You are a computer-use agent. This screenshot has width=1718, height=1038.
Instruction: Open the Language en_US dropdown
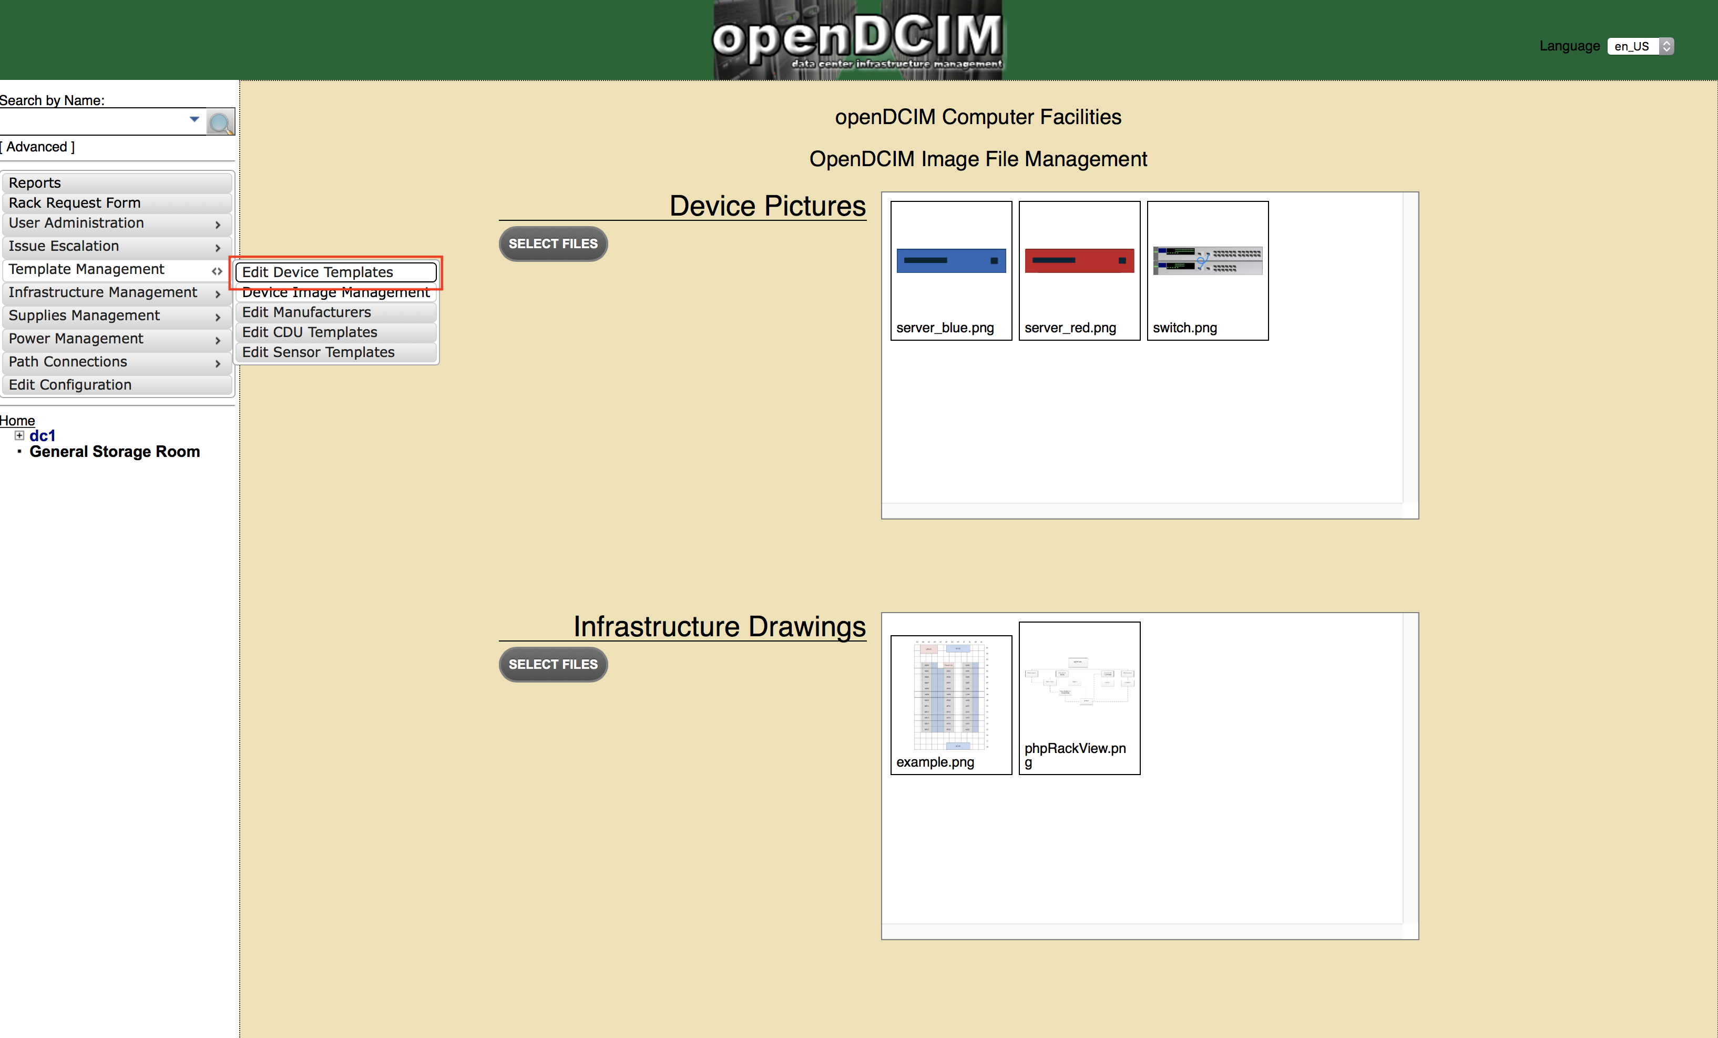coord(1640,46)
